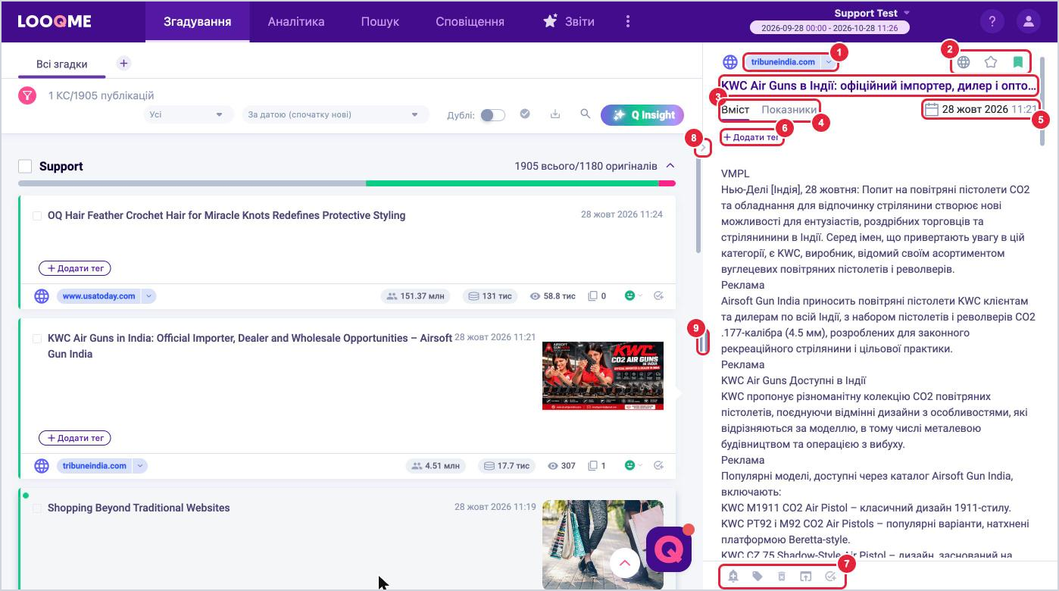
Task: Open the За датою sorting dropdown
Action: [x=335, y=115]
